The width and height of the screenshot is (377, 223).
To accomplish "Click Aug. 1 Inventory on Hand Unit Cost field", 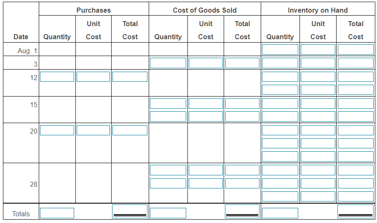I will coord(318,50).
